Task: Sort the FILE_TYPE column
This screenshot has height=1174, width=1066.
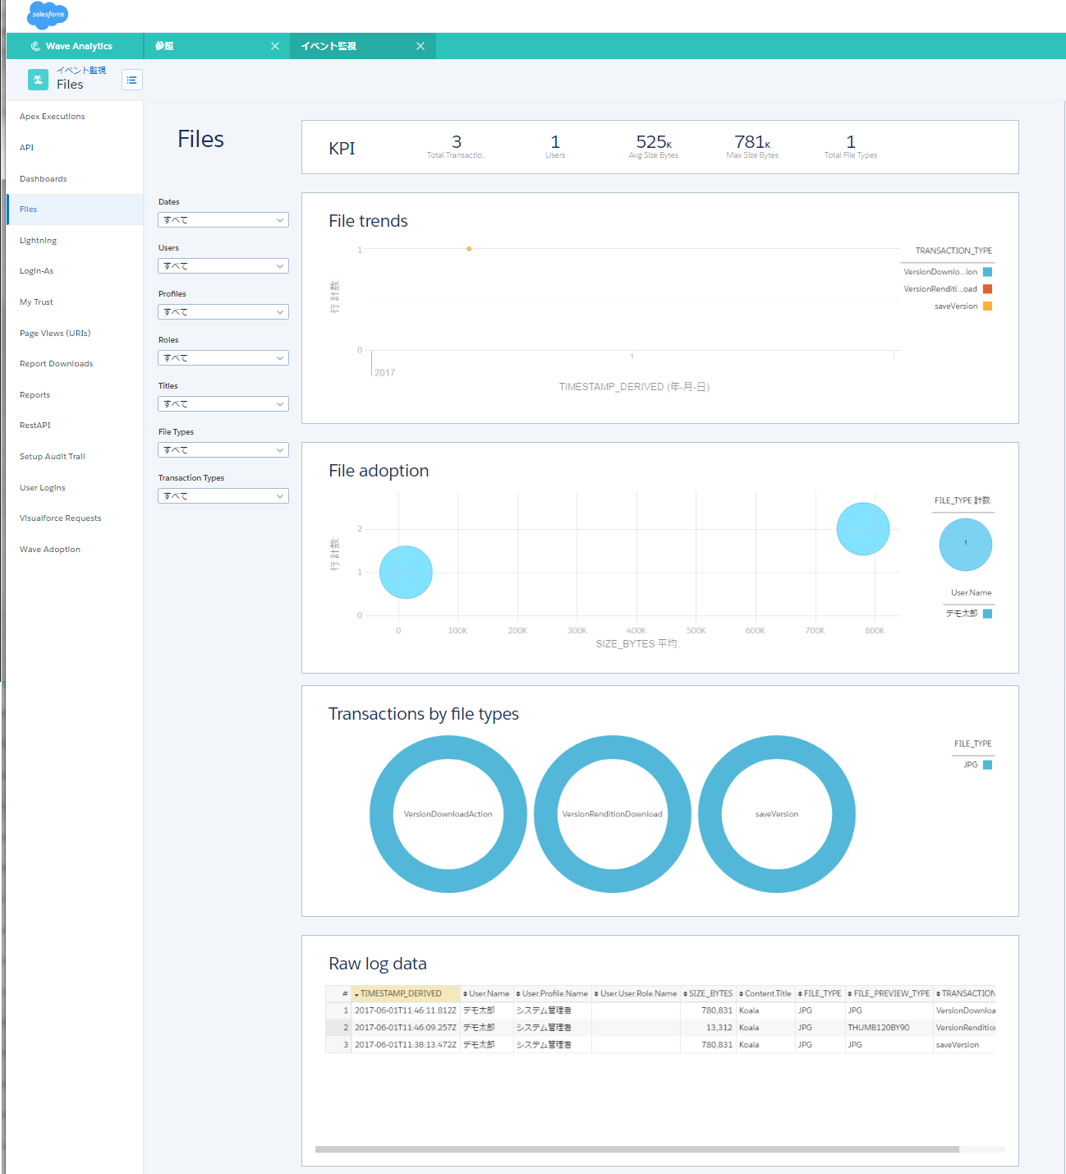Action: (x=820, y=993)
